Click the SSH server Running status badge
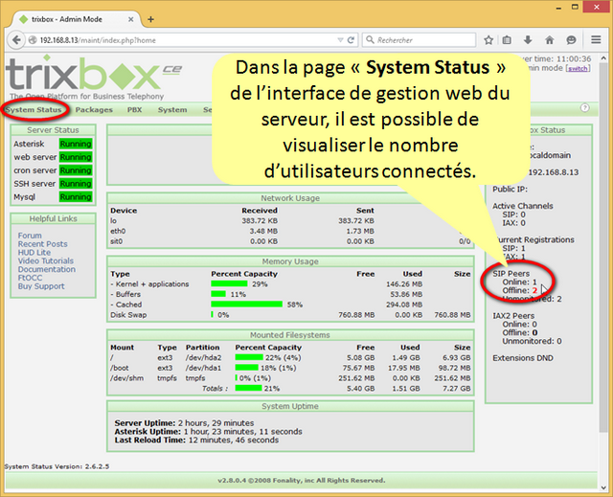The height and width of the screenshot is (497, 613). pos(76,184)
